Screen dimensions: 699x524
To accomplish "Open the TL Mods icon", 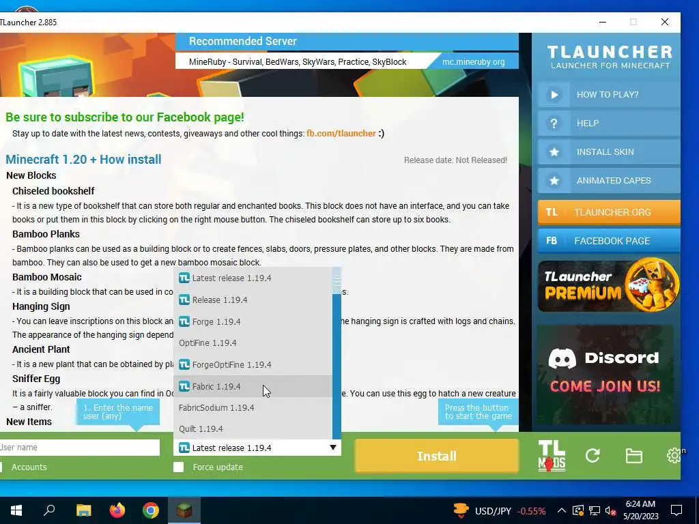I will click(x=552, y=455).
